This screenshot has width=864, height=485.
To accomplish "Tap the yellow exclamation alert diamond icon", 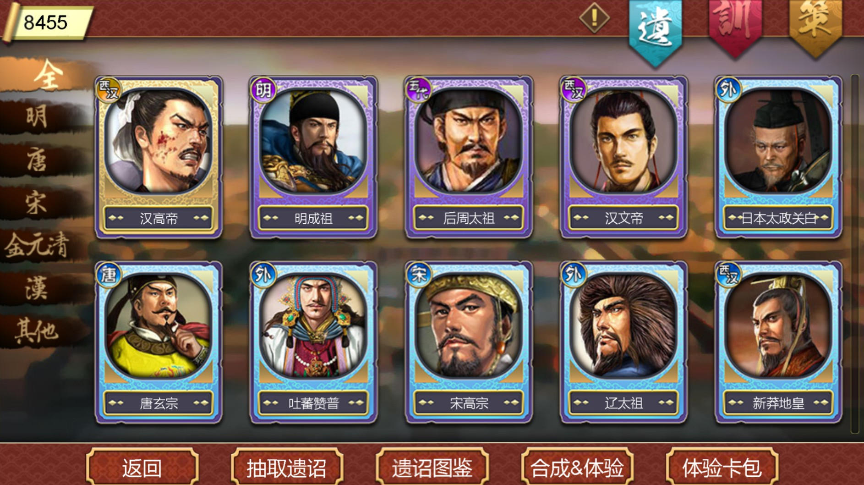I will (x=594, y=18).
